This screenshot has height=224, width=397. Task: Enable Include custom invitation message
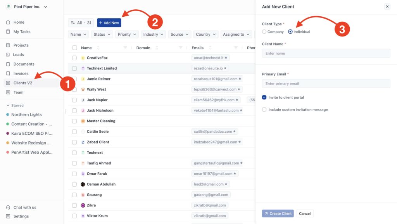pyautogui.click(x=264, y=109)
